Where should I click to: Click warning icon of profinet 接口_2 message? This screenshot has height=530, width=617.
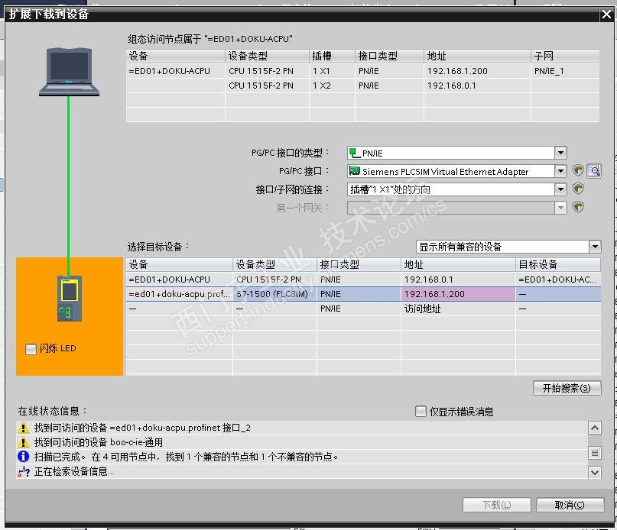[x=24, y=428]
